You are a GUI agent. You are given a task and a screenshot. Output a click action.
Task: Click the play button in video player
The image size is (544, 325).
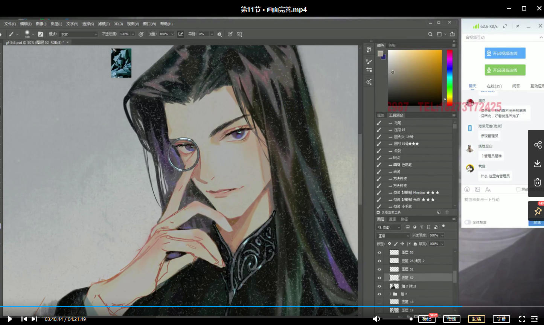[x=10, y=319]
